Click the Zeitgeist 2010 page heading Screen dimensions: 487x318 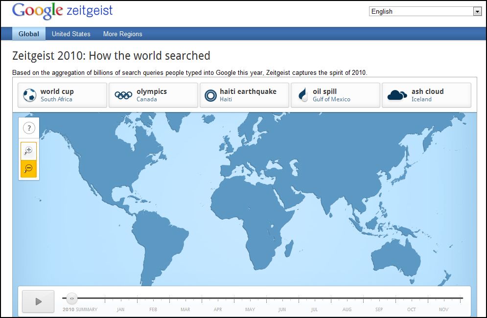[x=111, y=56]
